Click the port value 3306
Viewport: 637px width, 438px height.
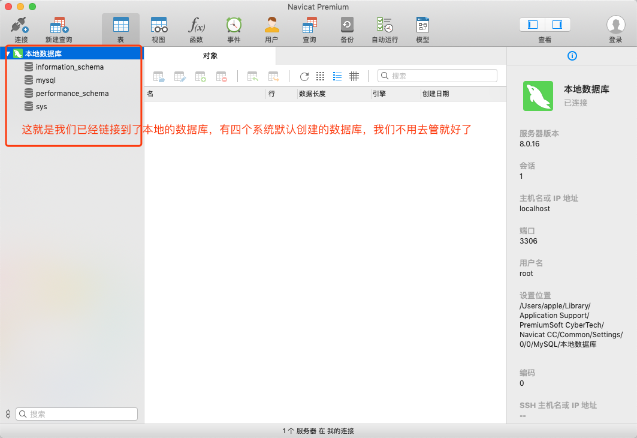click(x=529, y=241)
